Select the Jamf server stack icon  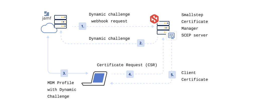tap(60, 22)
